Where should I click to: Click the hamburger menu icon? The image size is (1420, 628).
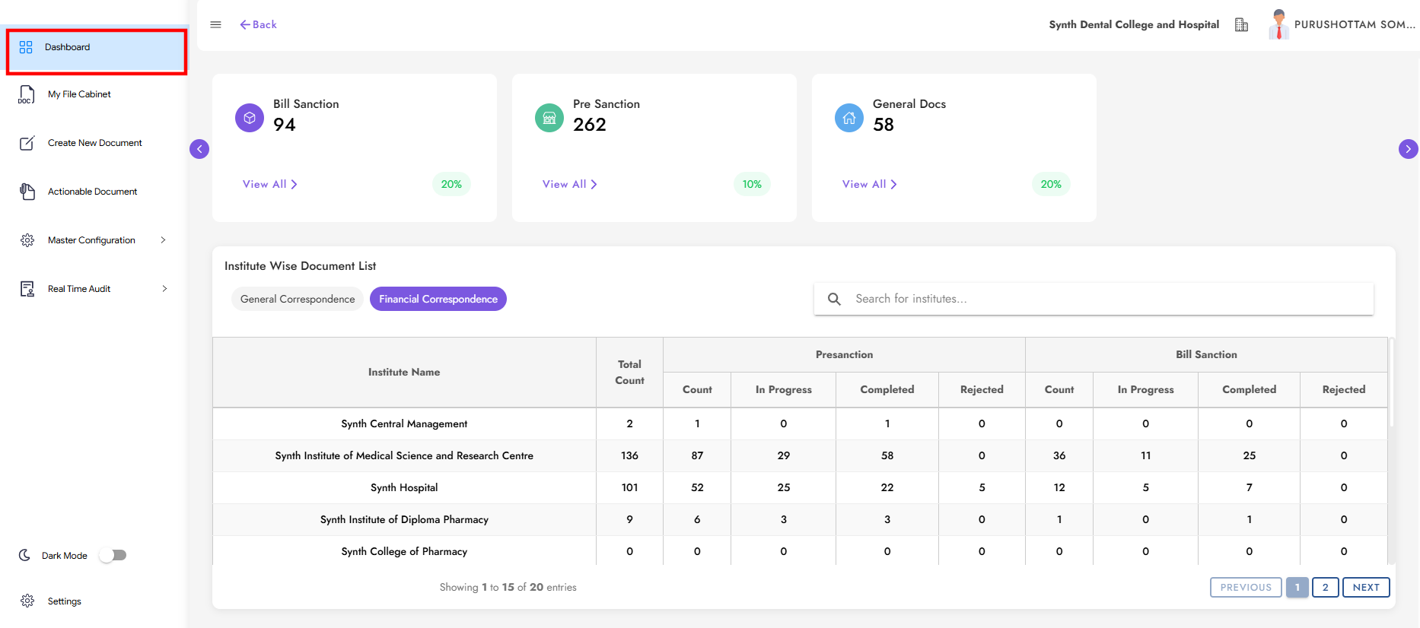click(x=215, y=24)
